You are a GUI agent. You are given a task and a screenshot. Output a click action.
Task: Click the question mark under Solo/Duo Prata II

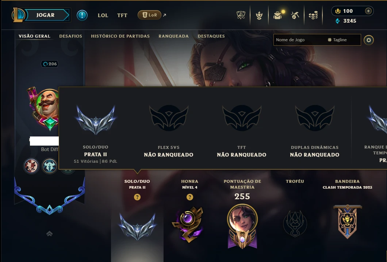coord(137,197)
